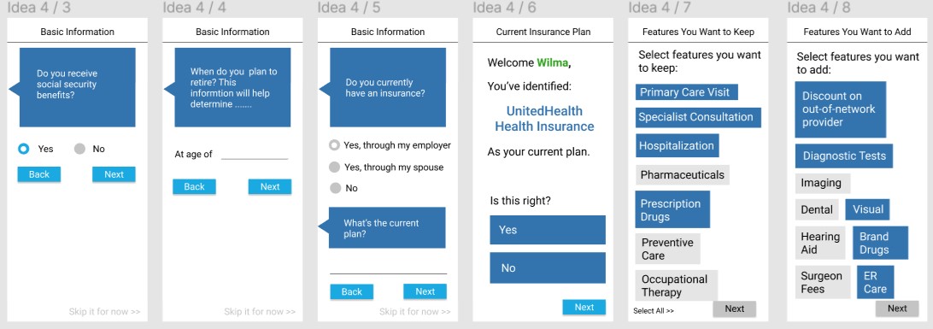Choose 'Yes, through my spouse' option
This screenshot has width=933, height=329.
[334, 167]
